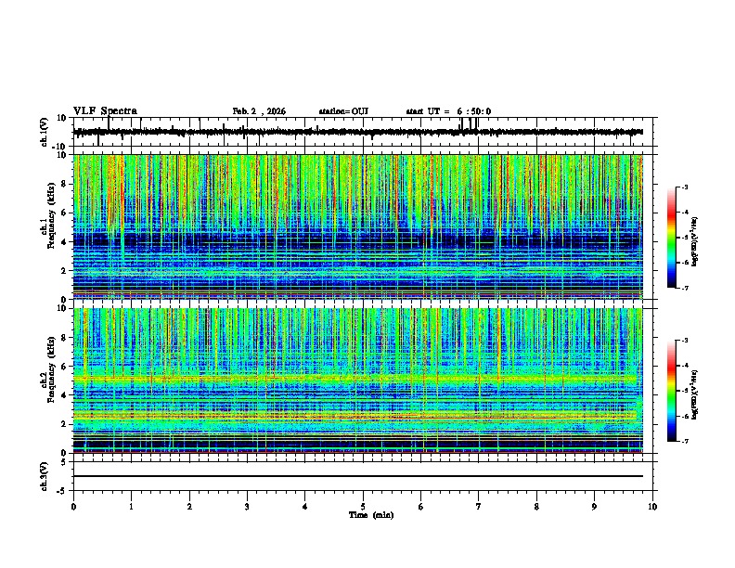Click the "8" tick on the time axis
Image resolution: width=735 pixels, height=568 pixels.
536,507
